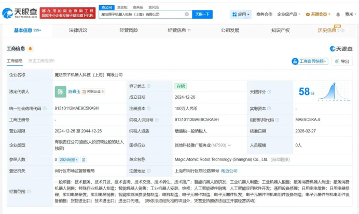Click the 天眼一下 search button

point(202,14)
